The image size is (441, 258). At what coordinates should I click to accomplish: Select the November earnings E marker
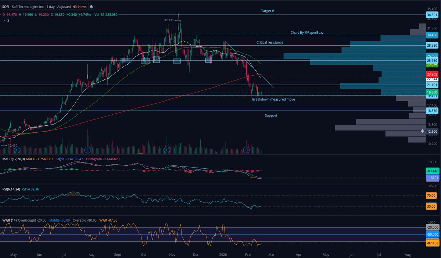(167, 150)
